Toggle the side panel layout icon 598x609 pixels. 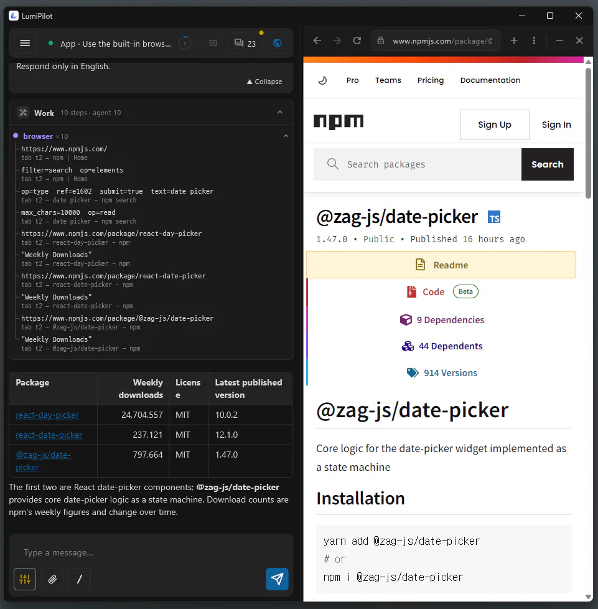[213, 43]
